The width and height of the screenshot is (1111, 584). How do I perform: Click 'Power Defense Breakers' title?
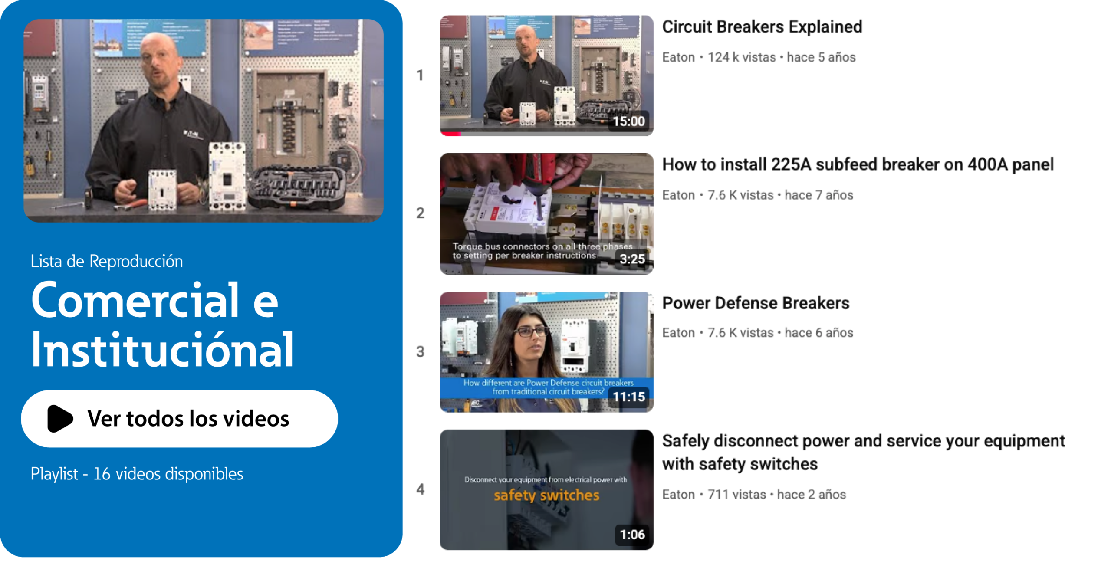755,303
